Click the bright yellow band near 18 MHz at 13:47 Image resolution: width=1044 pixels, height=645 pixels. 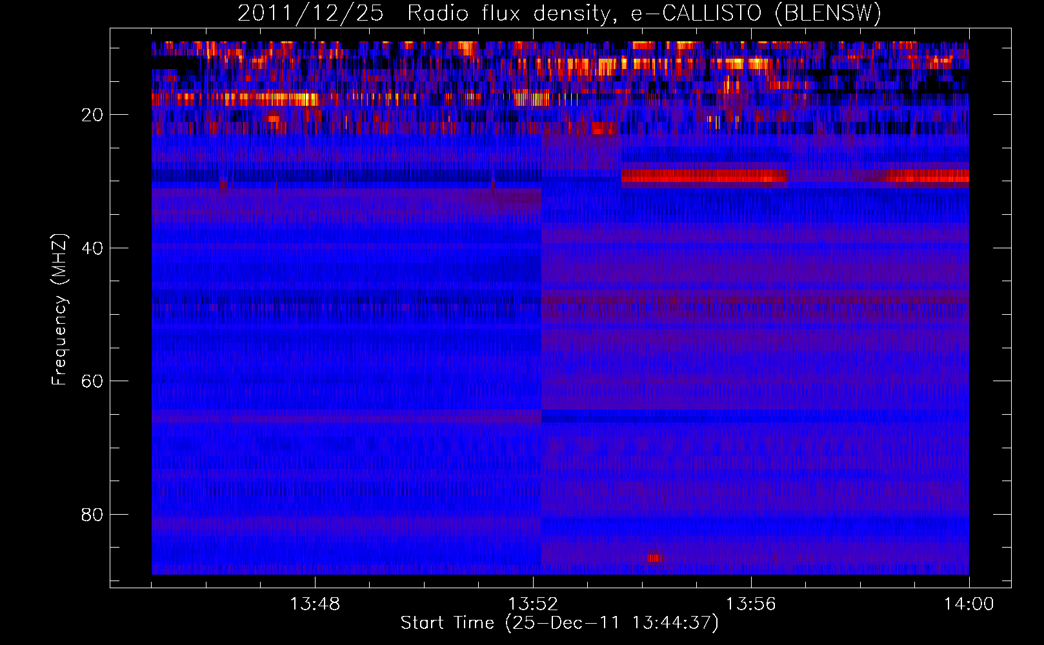pos(271,99)
